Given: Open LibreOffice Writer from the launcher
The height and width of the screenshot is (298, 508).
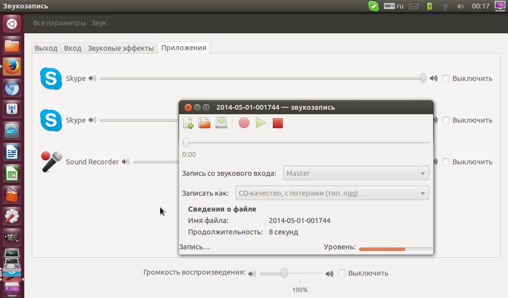Looking at the screenshot, I should 12,152.
